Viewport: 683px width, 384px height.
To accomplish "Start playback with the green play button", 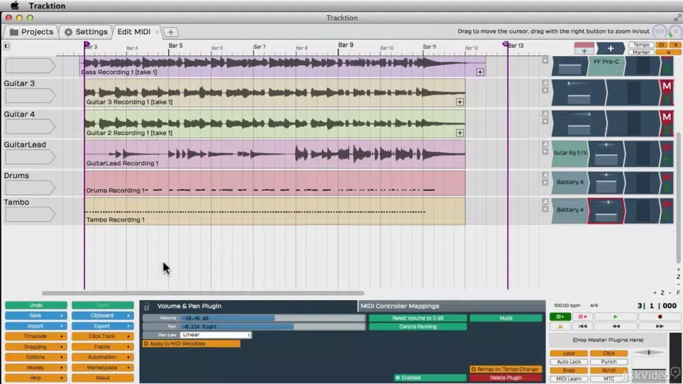I will click(x=615, y=316).
